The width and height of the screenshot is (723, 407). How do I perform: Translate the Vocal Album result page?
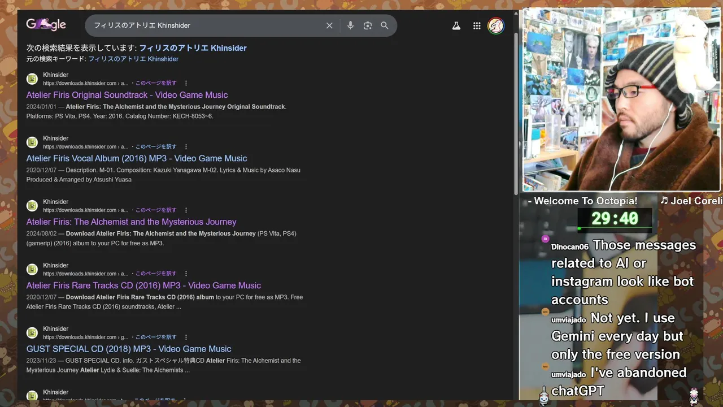pos(156,146)
